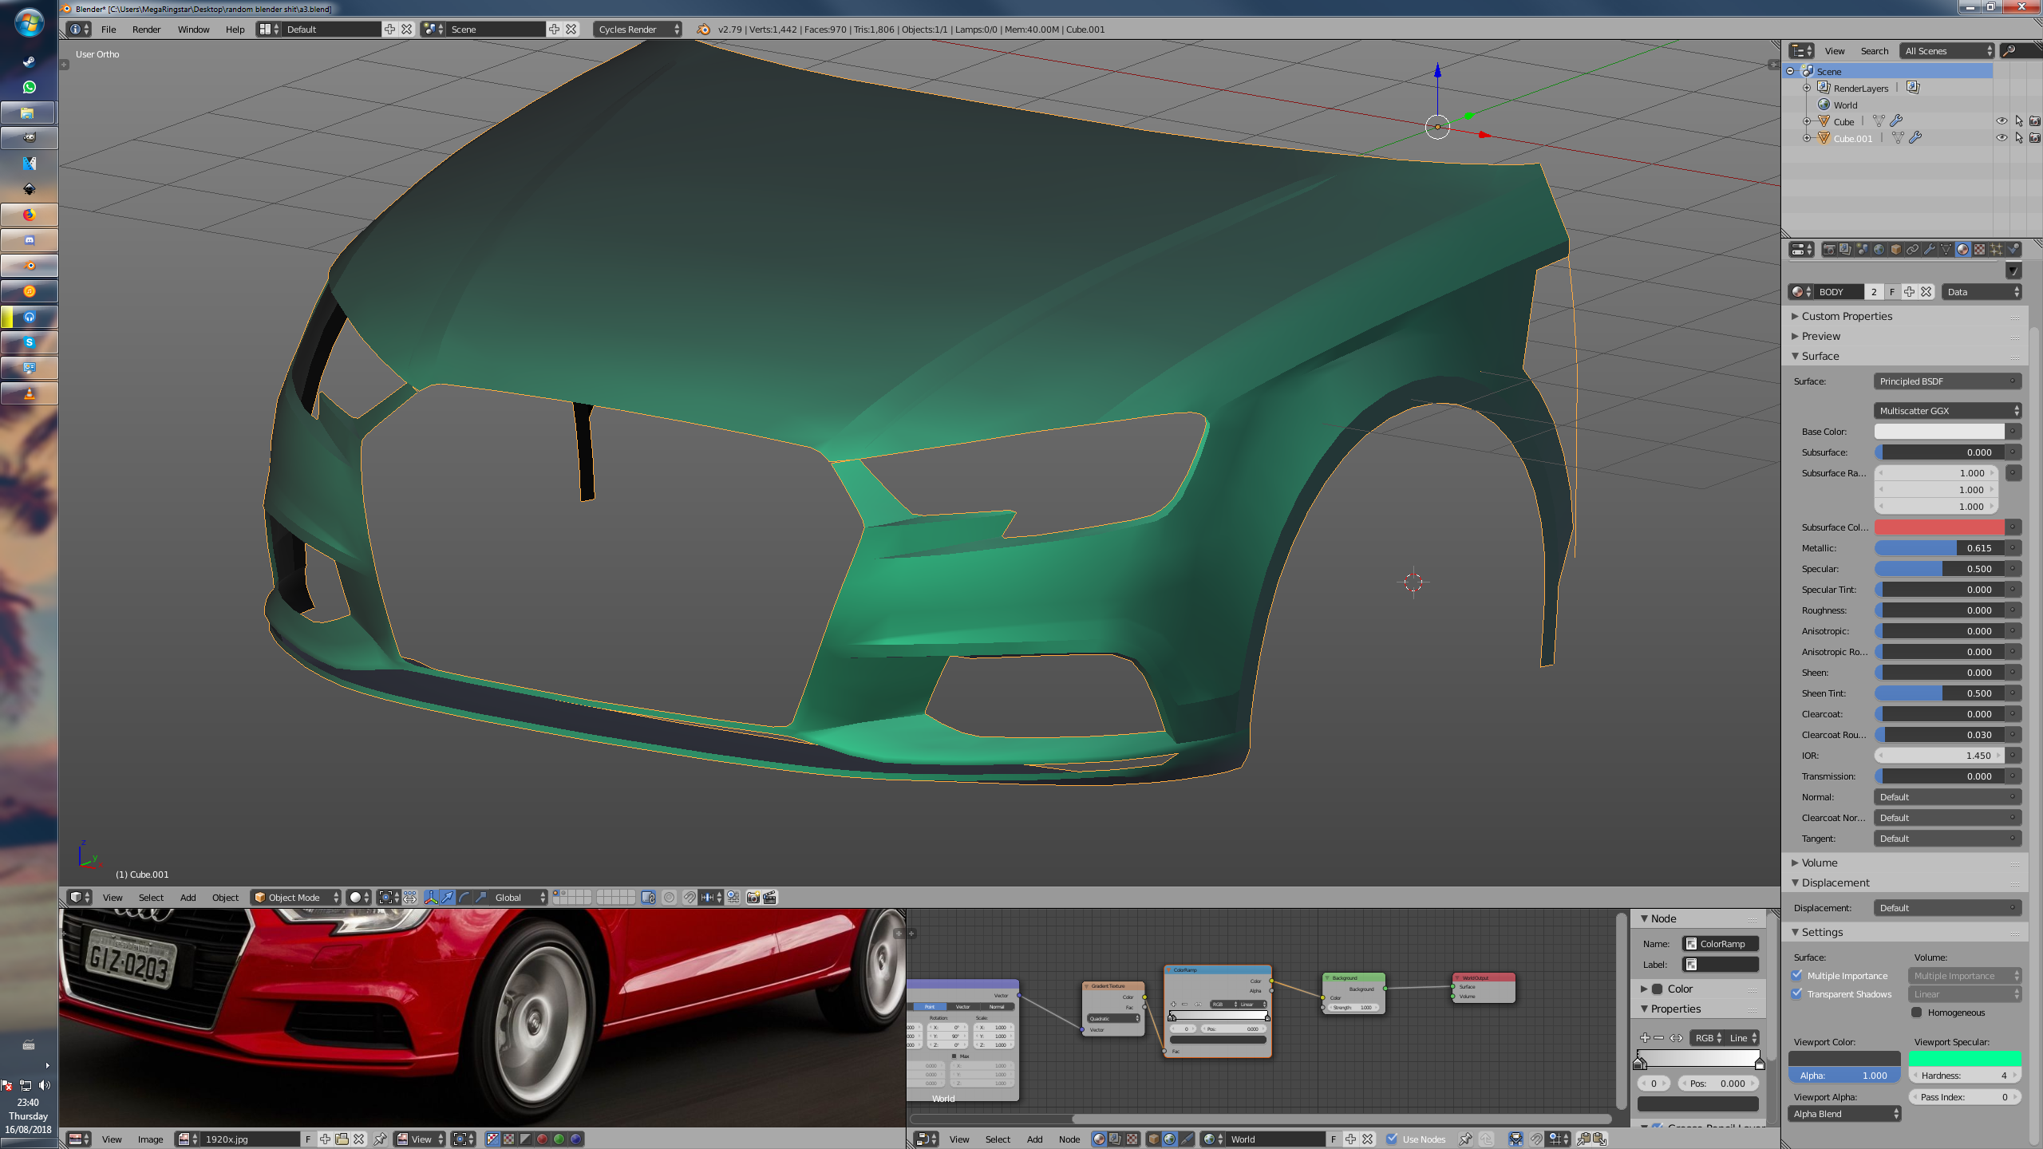Select the rotate manipulator arc icon

[x=464, y=898]
